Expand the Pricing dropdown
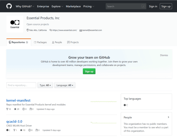Screen dimensions: 177x137 point(88,6)
